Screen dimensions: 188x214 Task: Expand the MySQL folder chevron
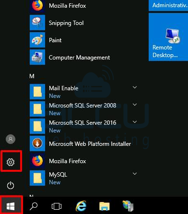pyautogui.click(x=135, y=174)
